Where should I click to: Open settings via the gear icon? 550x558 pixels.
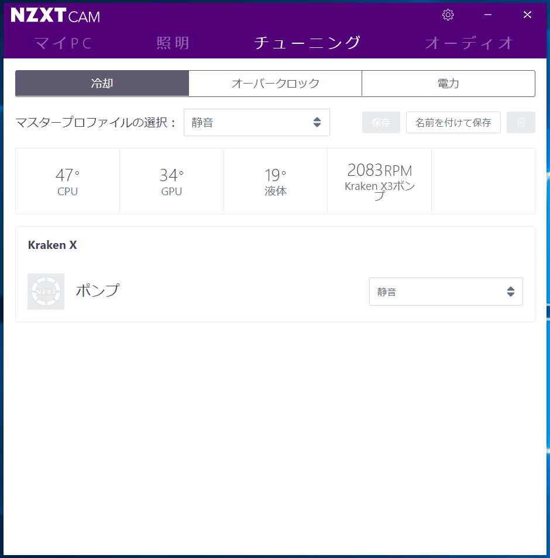(448, 15)
